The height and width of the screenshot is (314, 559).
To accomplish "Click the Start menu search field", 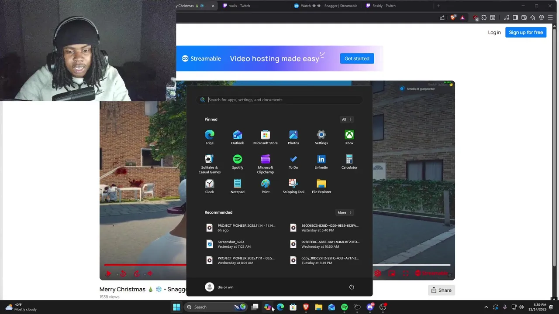I will [x=279, y=100].
